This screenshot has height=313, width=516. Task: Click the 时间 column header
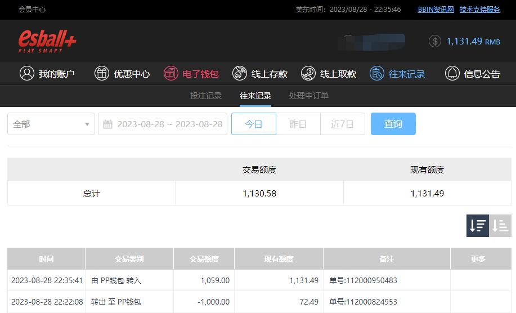pyautogui.click(x=46, y=259)
